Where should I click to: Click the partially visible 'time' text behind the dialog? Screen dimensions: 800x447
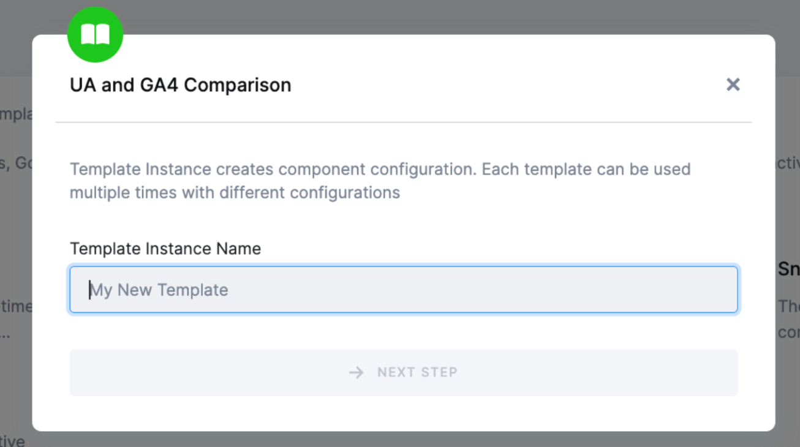click(x=16, y=306)
